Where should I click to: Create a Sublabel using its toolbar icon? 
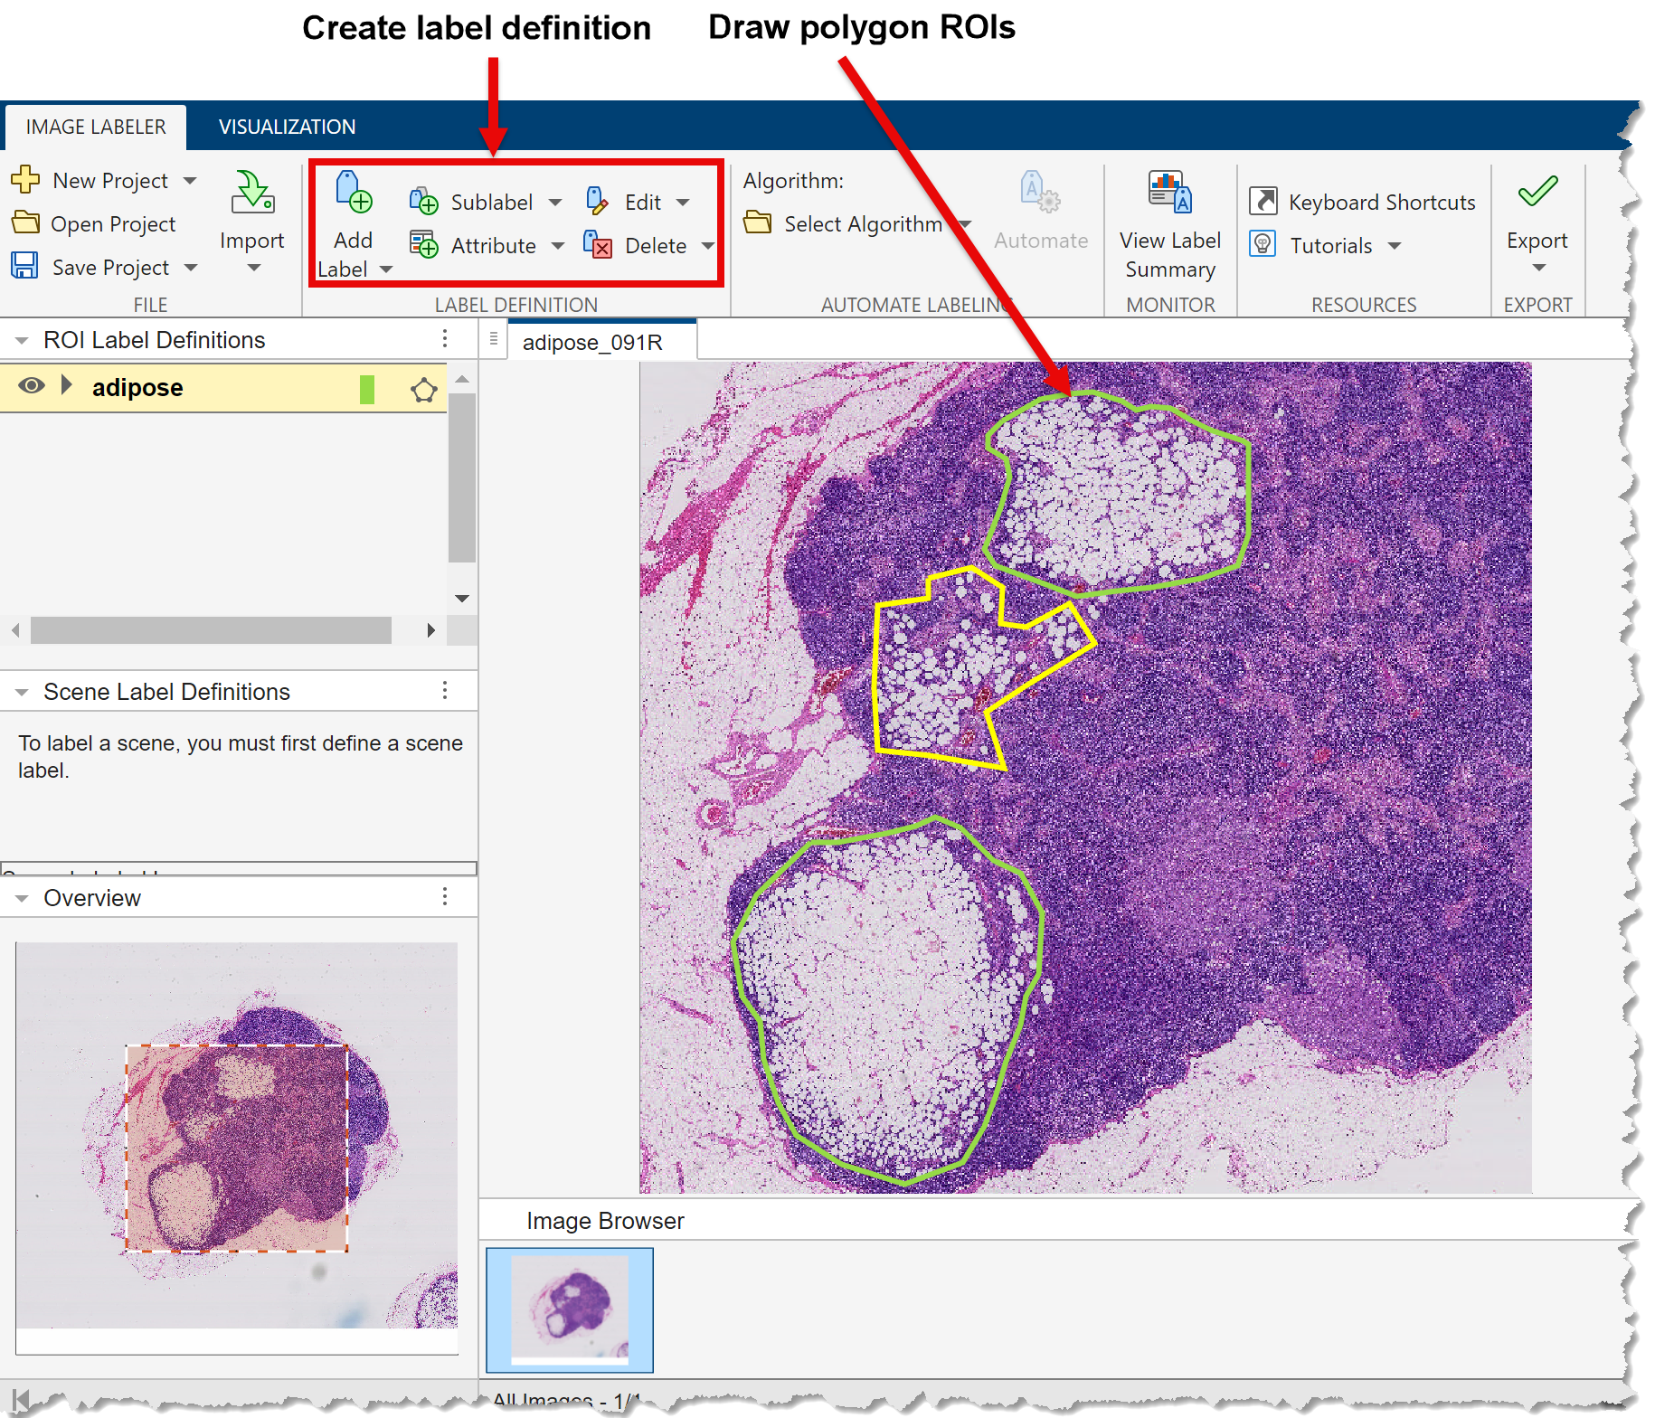point(423,201)
